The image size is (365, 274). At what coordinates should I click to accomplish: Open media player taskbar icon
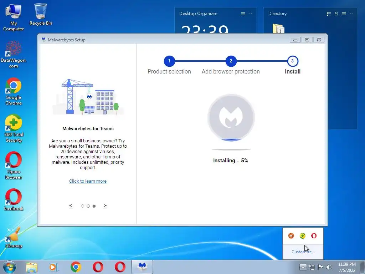[x=53, y=267]
